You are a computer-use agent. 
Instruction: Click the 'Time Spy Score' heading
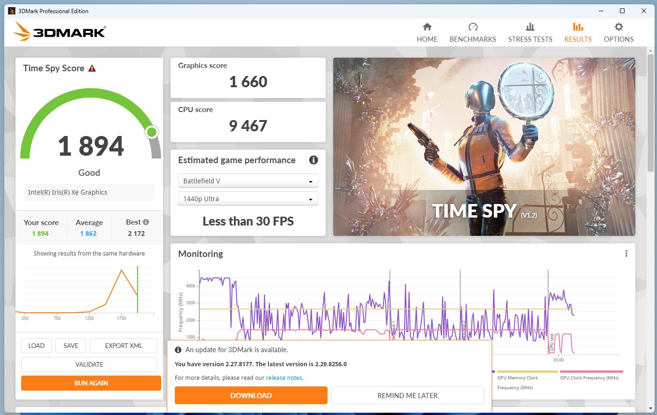[x=54, y=68]
